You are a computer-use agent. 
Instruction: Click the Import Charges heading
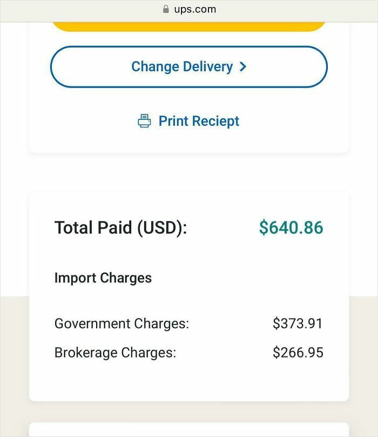coord(103,278)
